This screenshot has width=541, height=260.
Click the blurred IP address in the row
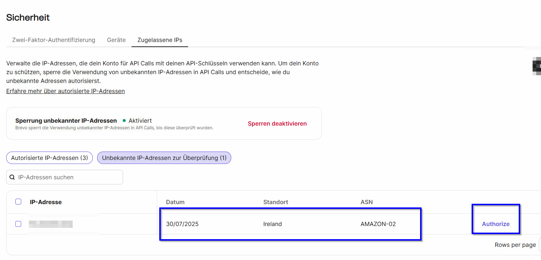click(51, 224)
